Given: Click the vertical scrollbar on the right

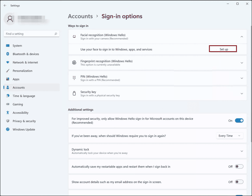Looking at the screenshot, I should 251,83.
